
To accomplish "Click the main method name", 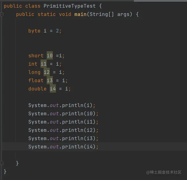I will click(80, 14).
